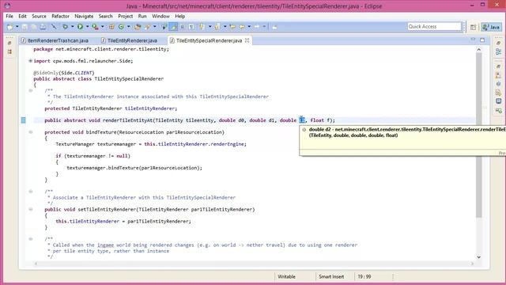Save the current file with Save icon
This screenshot has height=285, width=506.
pos(25,27)
